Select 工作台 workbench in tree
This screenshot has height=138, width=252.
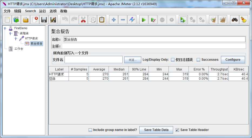(x=18, y=49)
